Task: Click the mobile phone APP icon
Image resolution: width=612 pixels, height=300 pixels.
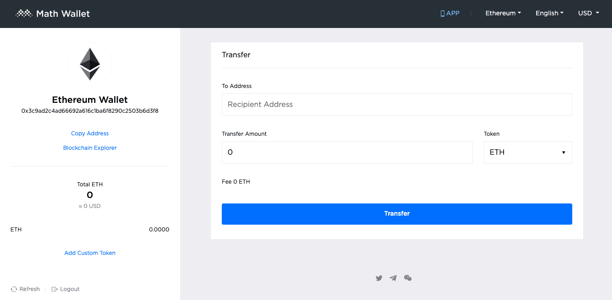Action: pyautogui.click(x=443, y=14)
